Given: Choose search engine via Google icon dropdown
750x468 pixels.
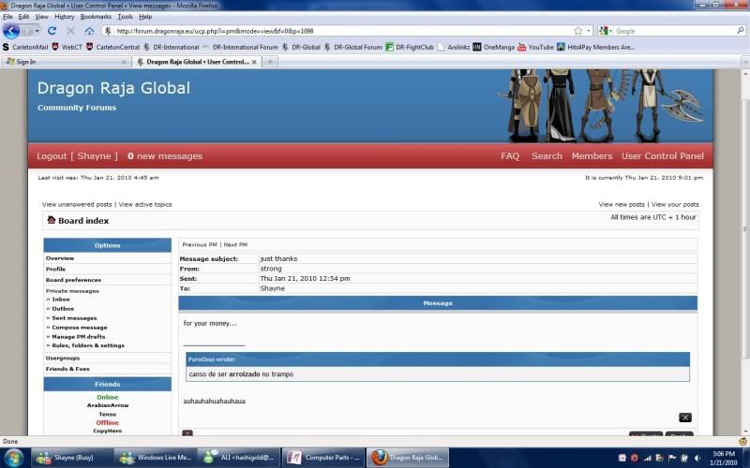Looking at the screenshot, I should pyautogui.click(x=606, y=31).
